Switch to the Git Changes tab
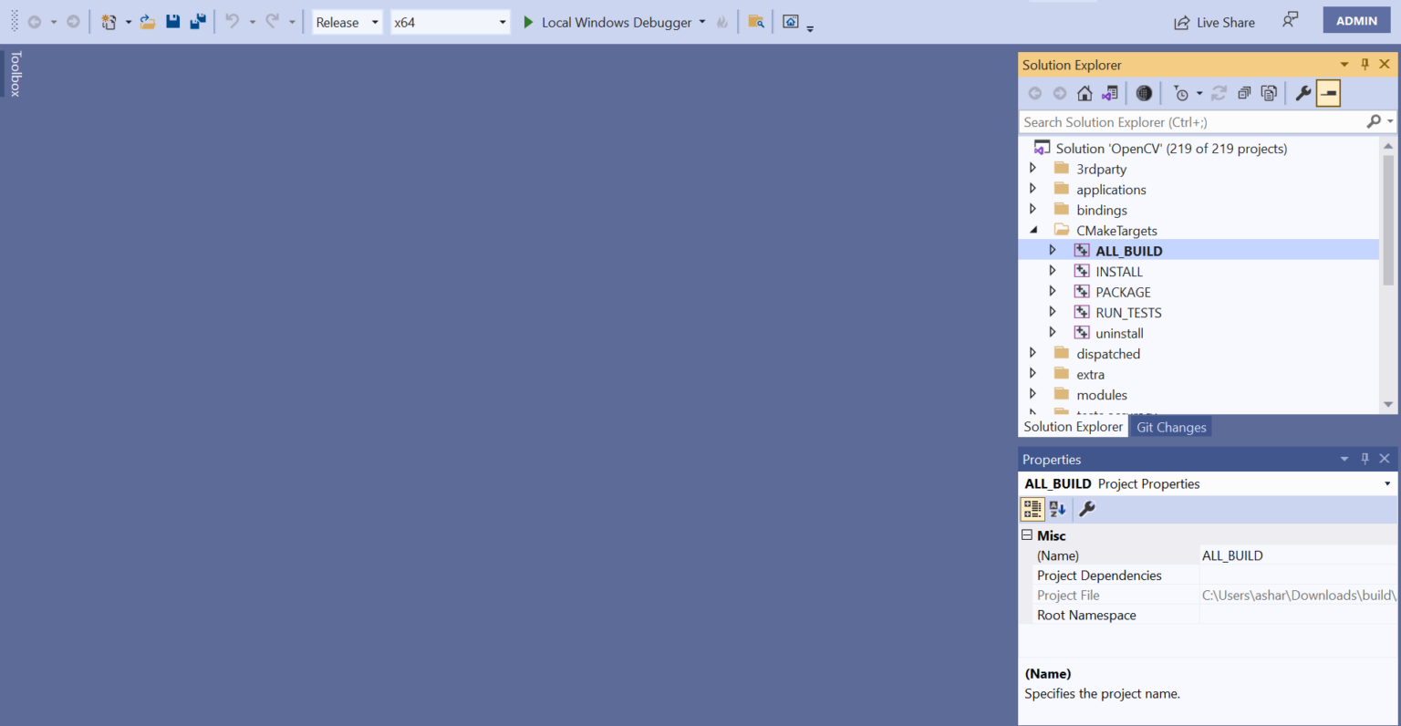The image size is (1401, 726). (1170, 426)
